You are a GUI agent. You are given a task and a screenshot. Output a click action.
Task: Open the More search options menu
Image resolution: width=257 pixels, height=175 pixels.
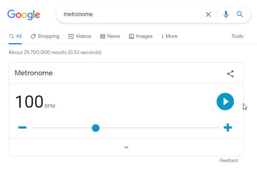[x=169, y=36]
